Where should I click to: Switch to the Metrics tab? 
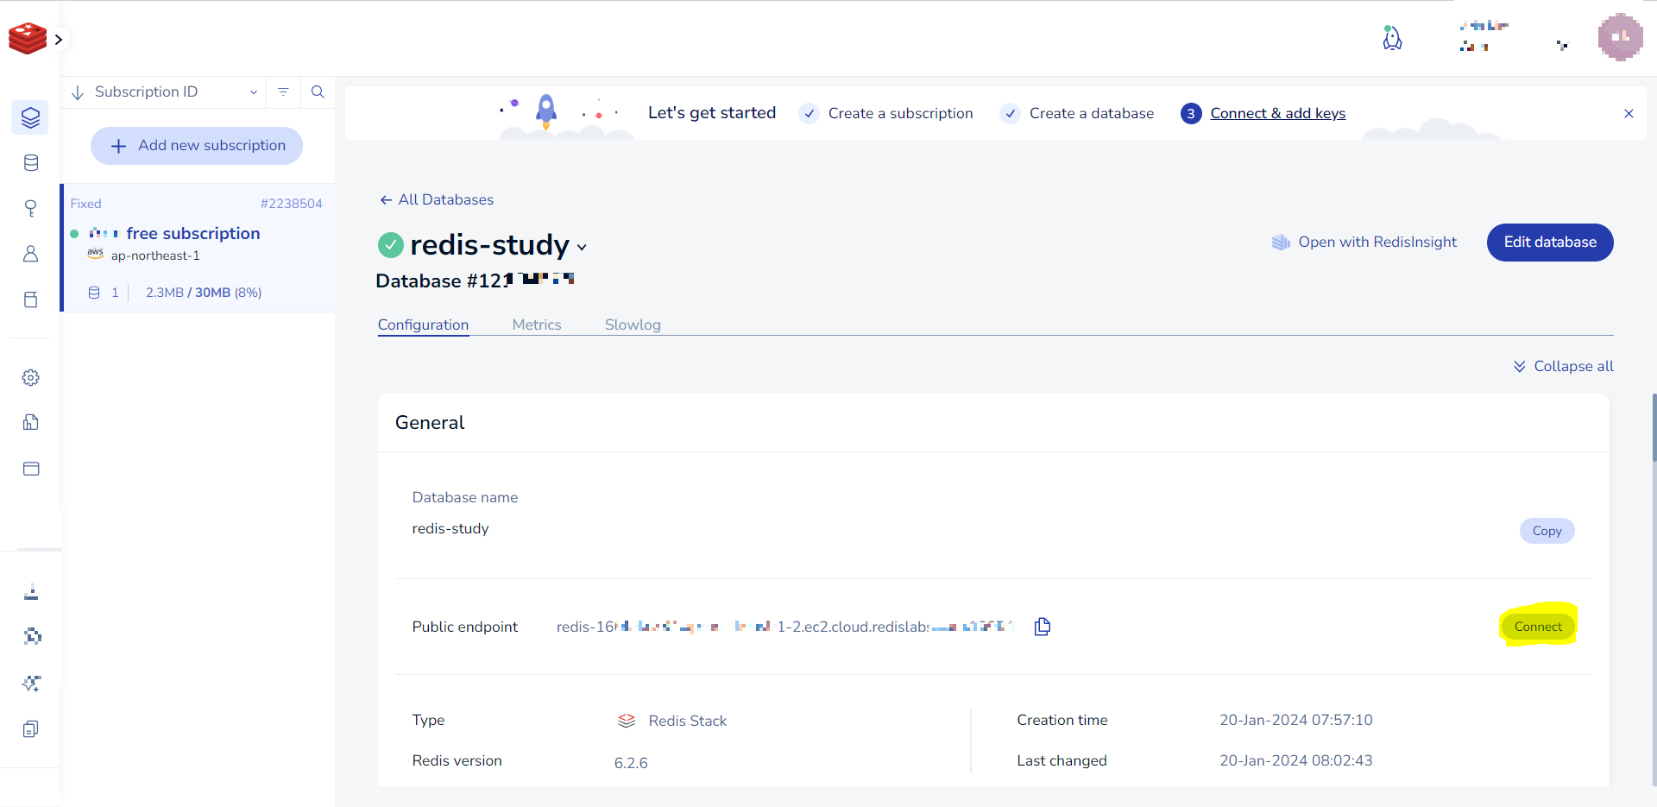tap(537, 325)
